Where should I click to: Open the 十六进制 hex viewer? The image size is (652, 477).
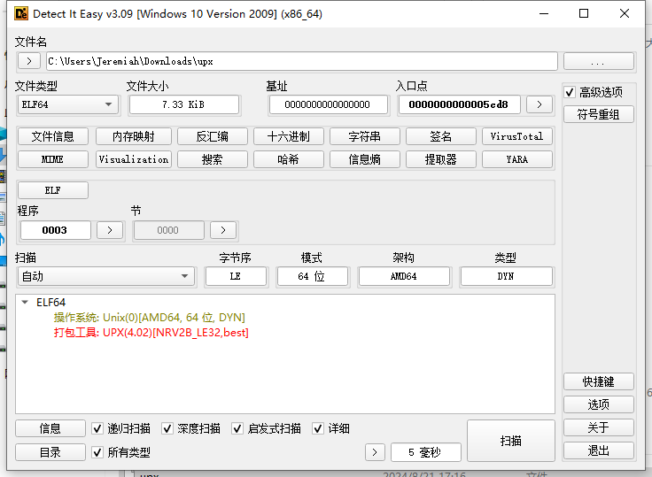click(x=288, y=136)
